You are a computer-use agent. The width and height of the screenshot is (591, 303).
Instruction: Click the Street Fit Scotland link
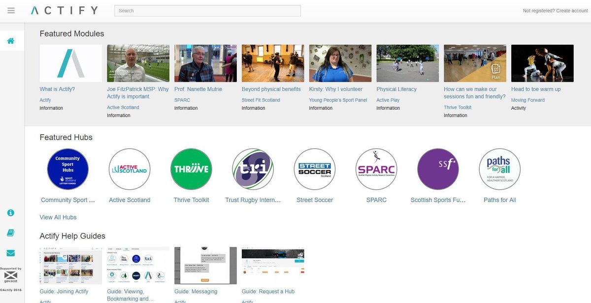point(261,100)
